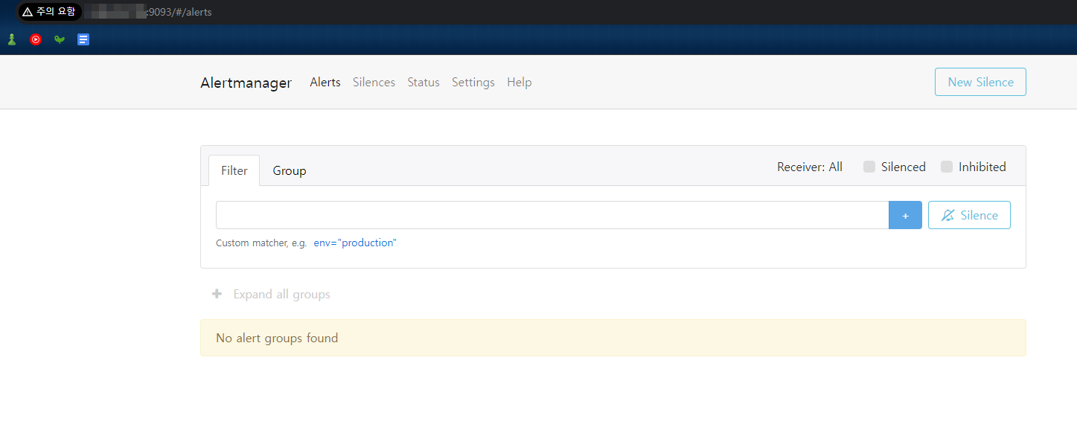This screenshot has height=433, width=1077.
Task: Click the plus icon beside Expand all groups
Action: pyautogui.click(x=217, y=294)
